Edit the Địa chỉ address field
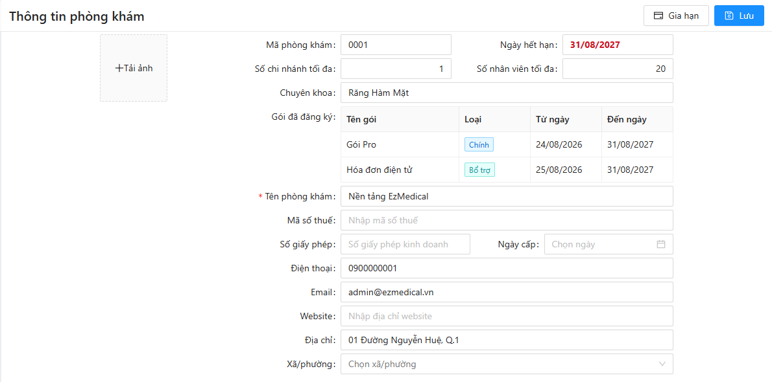Image resolution: width=772 pixels, height=382 pixels. click(507, 340)
